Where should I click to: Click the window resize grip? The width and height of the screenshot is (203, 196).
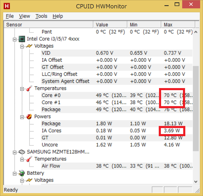coord(197,190)
